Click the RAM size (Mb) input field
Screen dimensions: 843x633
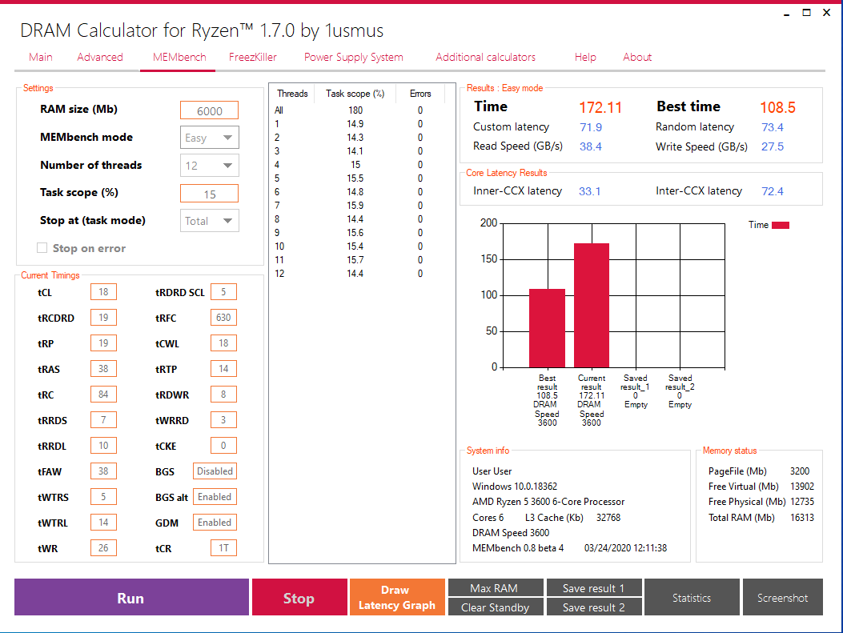click(209, 110)
